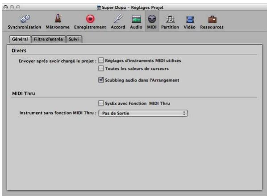
Task: Click the Envoyer après avoir chargé le projet label
Action: click(x=58, y=61)
